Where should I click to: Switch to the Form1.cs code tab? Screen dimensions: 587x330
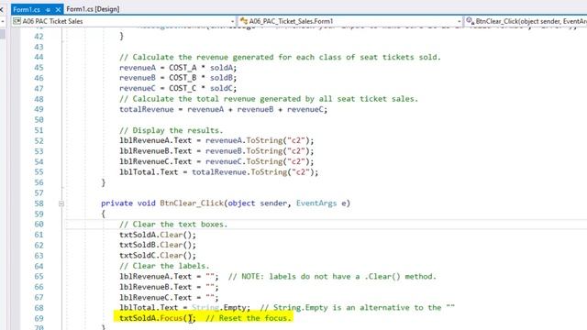[27, 9]
